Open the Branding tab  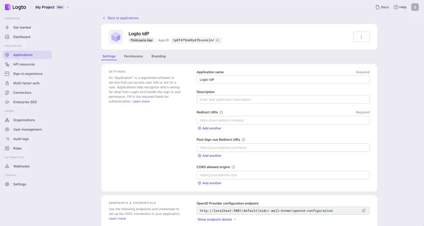point(158,56)
